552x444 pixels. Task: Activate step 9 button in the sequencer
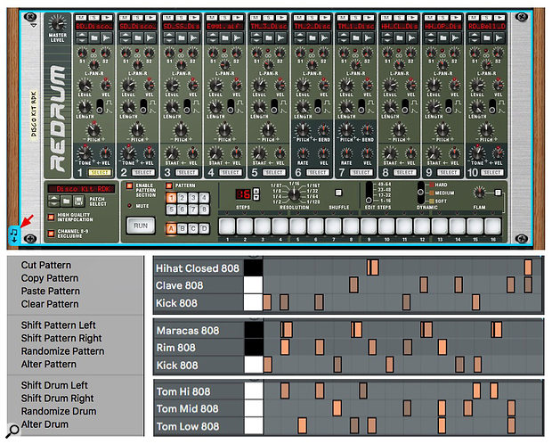click(x=369, y=226)
